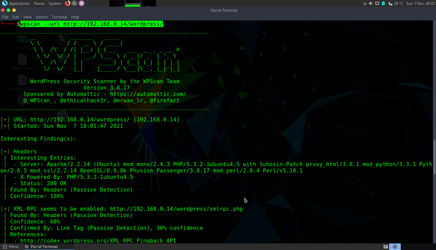Open the System menu
Viewport: 436px width, 250px height.
click(55, 3)
